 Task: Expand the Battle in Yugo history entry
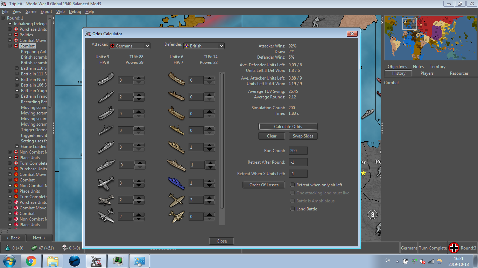tap(17, 91)
